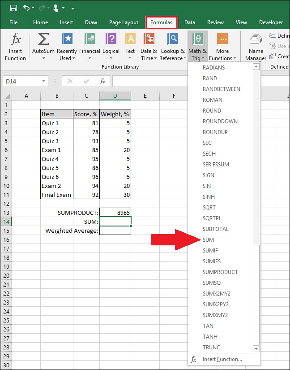The width and height of the screenshot is (290, 370).
Task: Expand the Financial dropdown arrow
Action: 90,58
